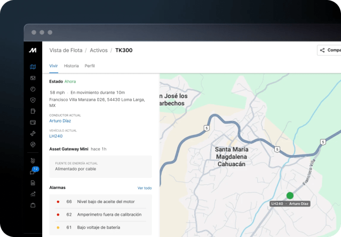This screenshot has height=237, width=341.
Task: Open the medal awards icon in sidebar
Action: (x=33, y=161)
